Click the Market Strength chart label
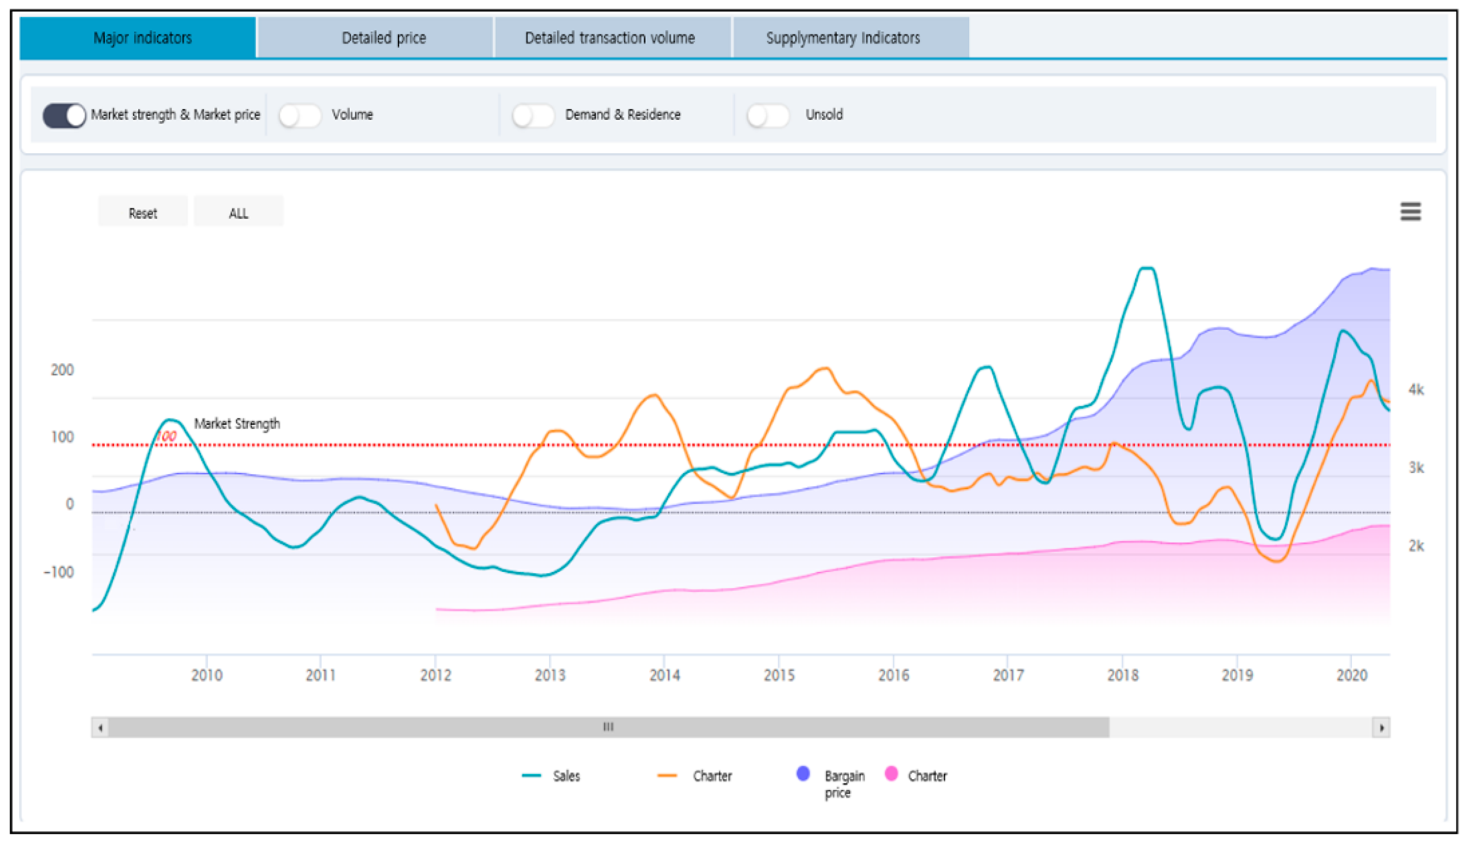Screen dimensions: 1467x846 tap(237, 423)
